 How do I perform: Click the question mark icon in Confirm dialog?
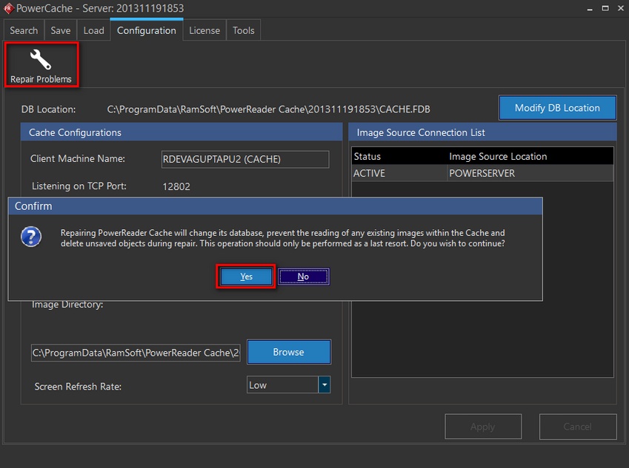(x=31, y=237)
